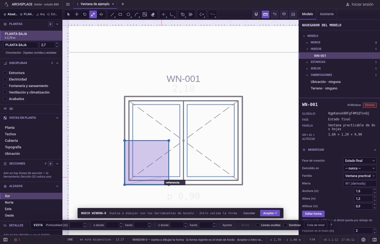This screenshot has height=244, width=380.
Task: Open the Familia dropdown
Action: pyautogui.click(x=360, y=176)
